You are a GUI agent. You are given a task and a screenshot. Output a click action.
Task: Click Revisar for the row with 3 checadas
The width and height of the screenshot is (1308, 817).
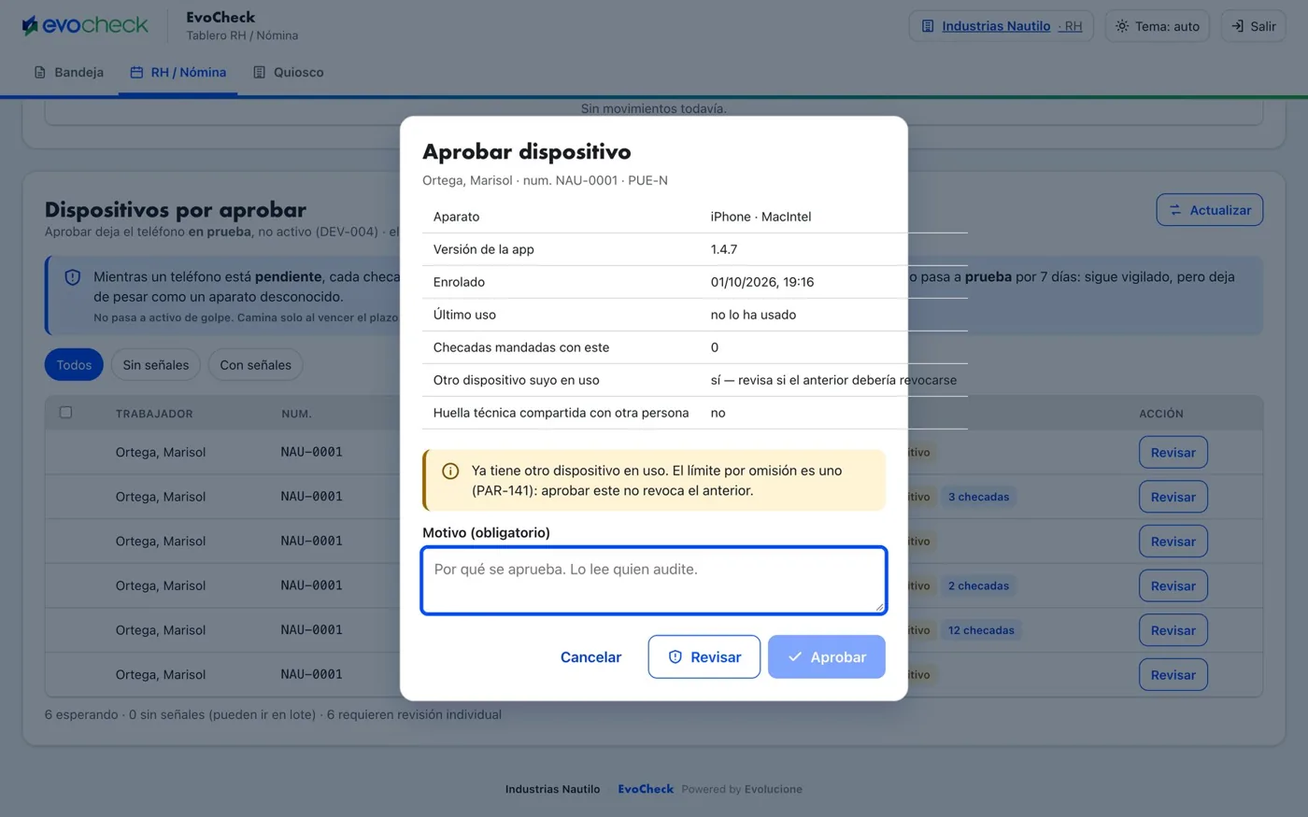click(1173, 497)
